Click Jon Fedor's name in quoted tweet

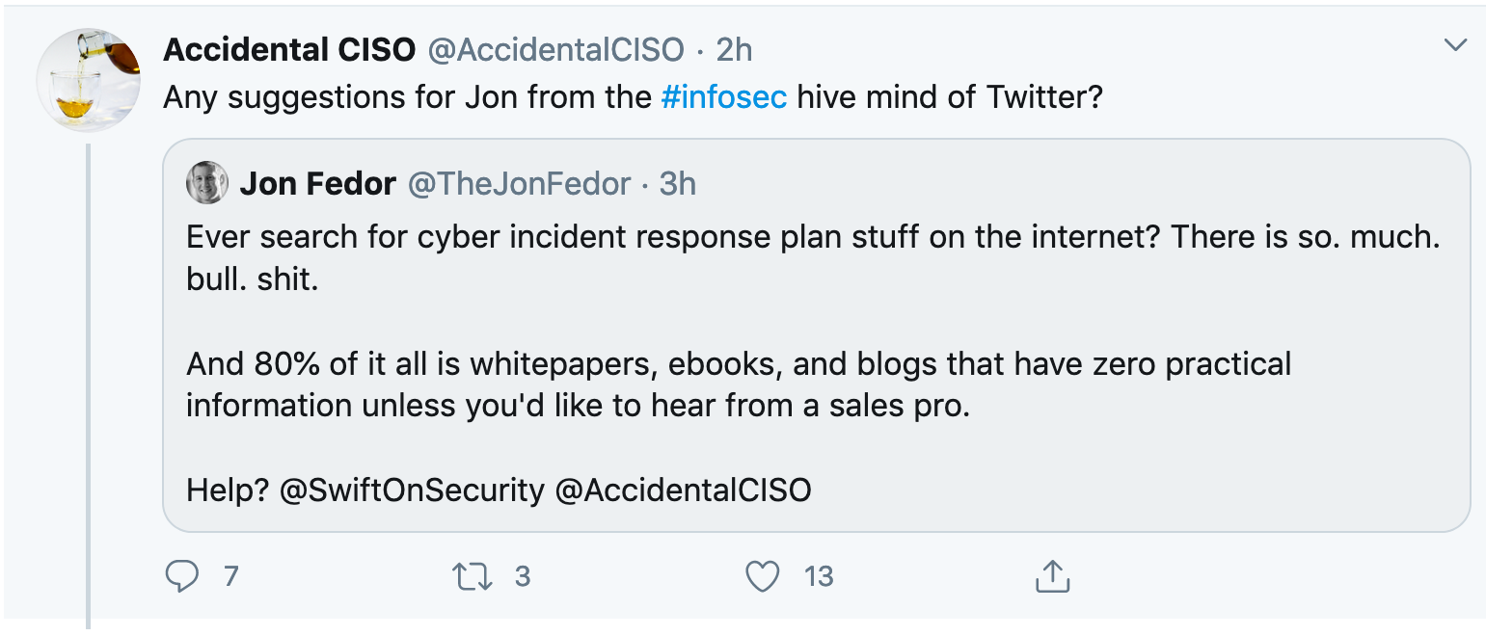(x=318, y=183)
